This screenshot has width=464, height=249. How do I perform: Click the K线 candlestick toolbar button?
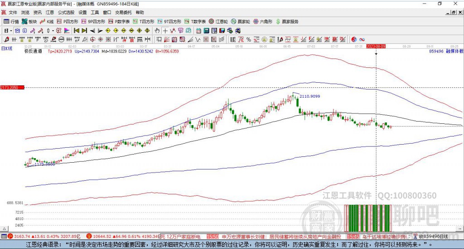pyautogui.click(x=47, y=22)
